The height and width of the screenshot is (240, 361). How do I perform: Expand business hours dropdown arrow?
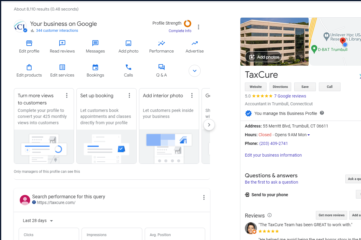309,135
